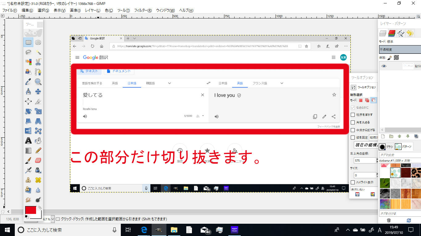421x236 pixels.
Task: Select the Foreground Select tool
Action: [x=28, y=72]
